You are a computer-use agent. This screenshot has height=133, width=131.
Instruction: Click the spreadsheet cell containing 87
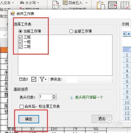point(32,129)
